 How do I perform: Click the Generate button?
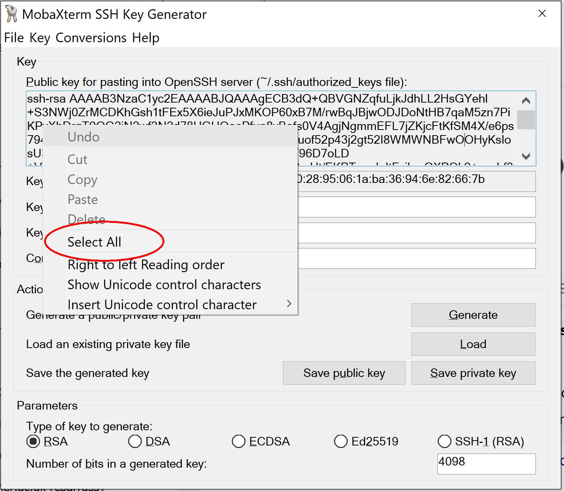click(x=473, y=315)
